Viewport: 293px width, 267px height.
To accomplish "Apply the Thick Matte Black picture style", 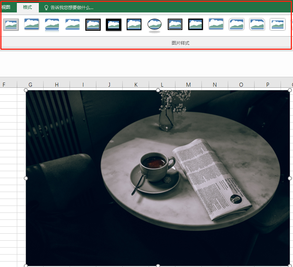I will [114, 25].
